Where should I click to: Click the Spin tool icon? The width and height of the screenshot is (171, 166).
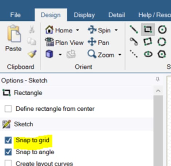92,29
